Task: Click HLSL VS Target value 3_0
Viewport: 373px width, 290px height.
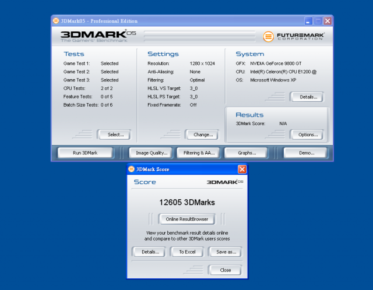Action: pos(193,89)
